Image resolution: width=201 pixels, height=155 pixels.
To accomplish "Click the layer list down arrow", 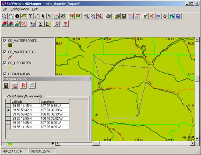I will 53,143.
